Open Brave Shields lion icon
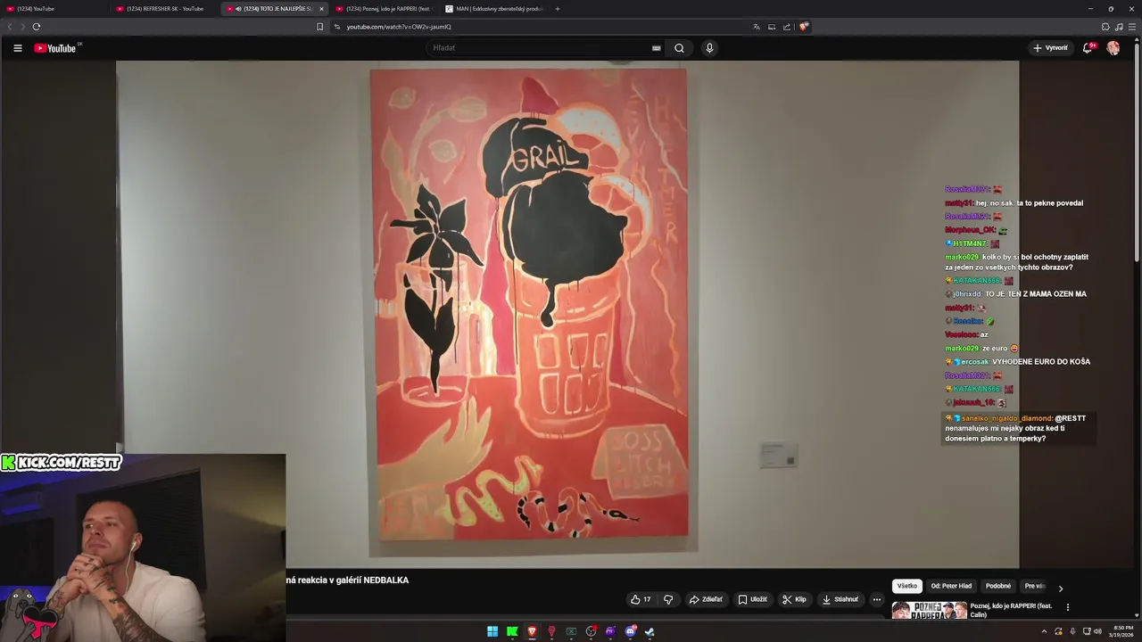 point(803,27)
